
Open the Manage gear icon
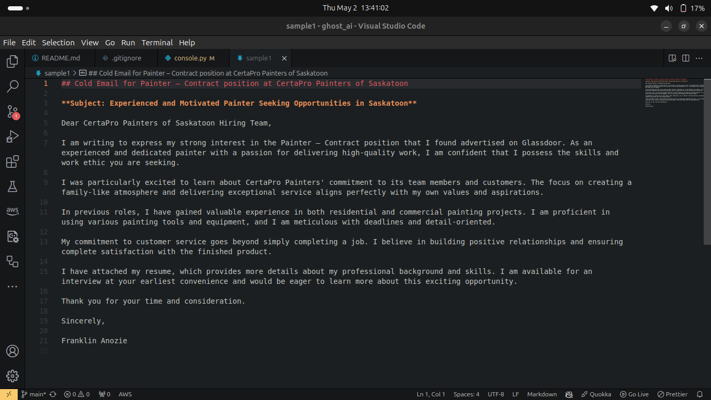click(x=12, y=376)
